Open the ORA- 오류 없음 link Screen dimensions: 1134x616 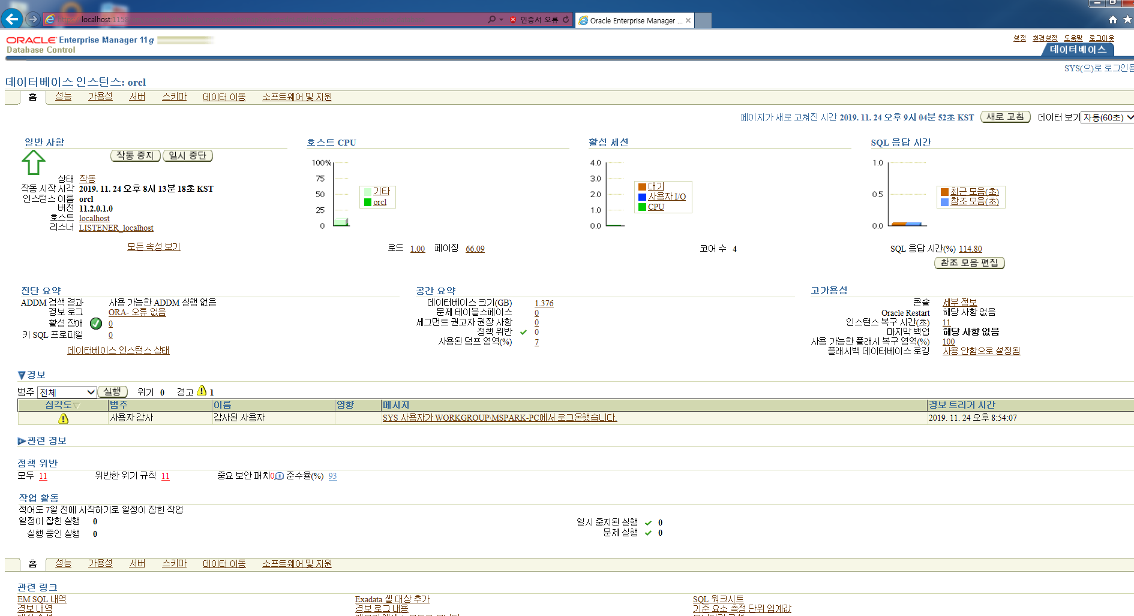coord(137,312)
